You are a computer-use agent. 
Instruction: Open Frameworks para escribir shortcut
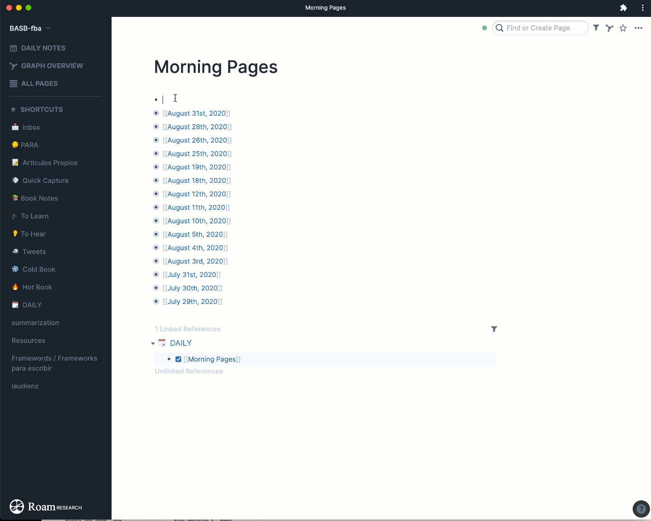(x=54, y=363)
